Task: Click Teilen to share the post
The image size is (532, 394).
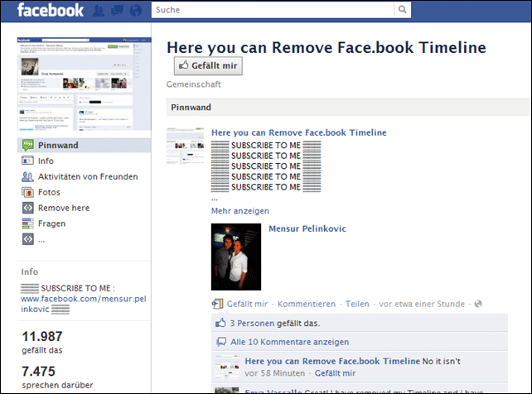Action: point(357,304)
